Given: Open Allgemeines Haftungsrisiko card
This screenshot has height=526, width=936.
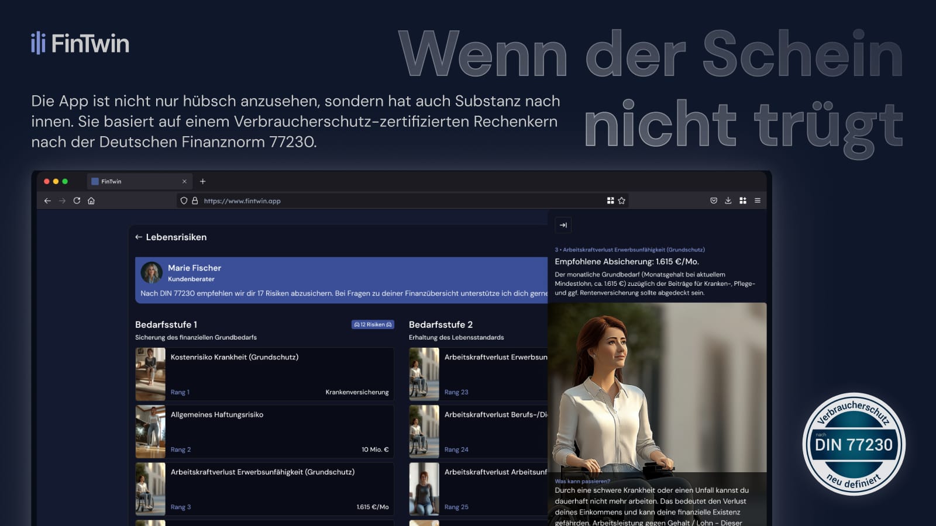Looking at the screenshot, I should tap(264, 431).
